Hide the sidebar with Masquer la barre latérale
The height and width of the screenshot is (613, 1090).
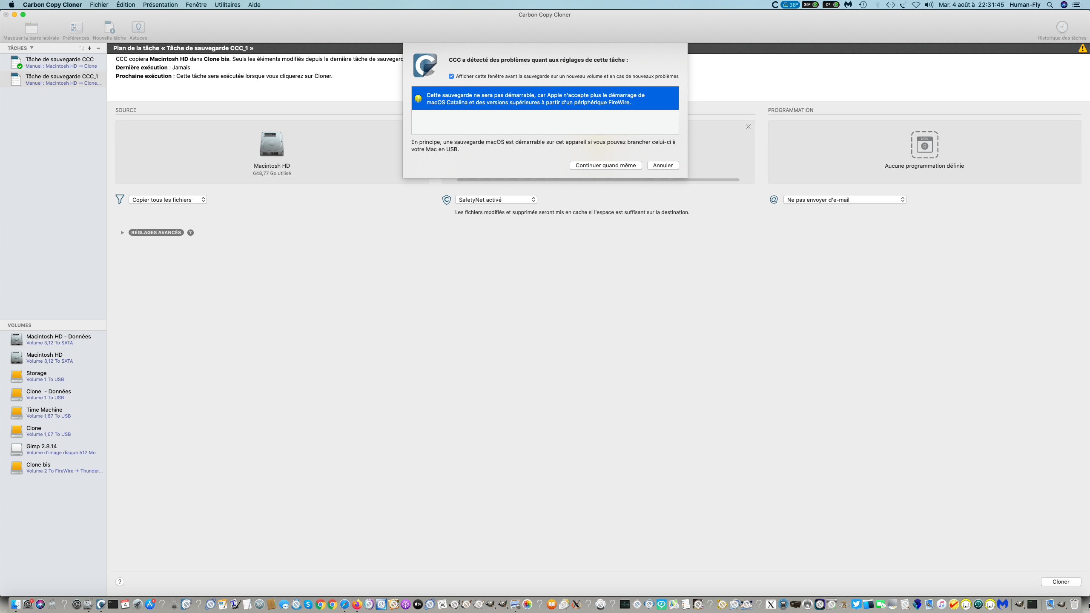pos(31,28)
